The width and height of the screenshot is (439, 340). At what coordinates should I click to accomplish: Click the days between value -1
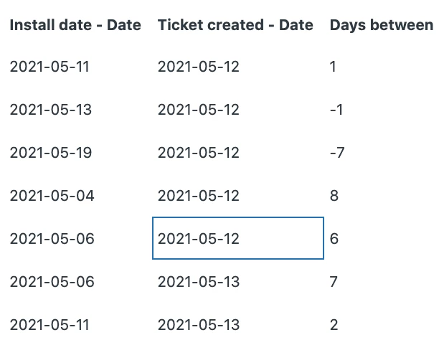click(x=336, y=110)
